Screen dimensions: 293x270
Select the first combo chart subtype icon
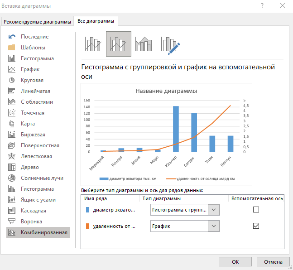[x=93, y=44]
